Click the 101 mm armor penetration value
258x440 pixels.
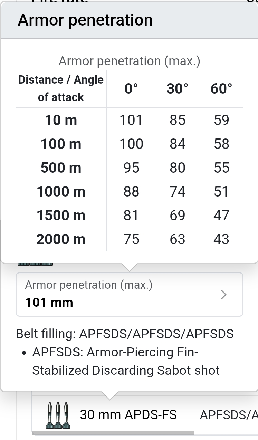(49, 303)
